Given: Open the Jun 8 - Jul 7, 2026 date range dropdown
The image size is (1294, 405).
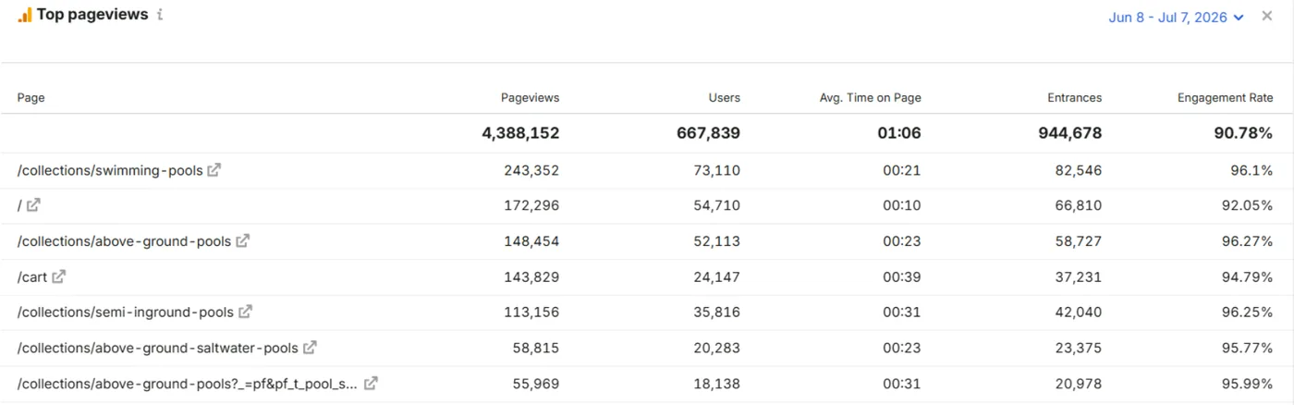Looking at the screenshot, I should pos(1177,17).
